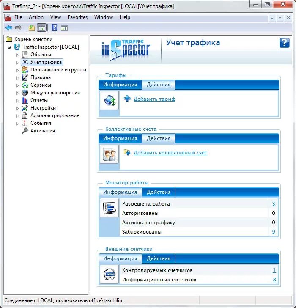Click the Добавить коллективный счет link
Image resolution: width=296 pixels, height=308 pixels.
[x=170, y=153]
